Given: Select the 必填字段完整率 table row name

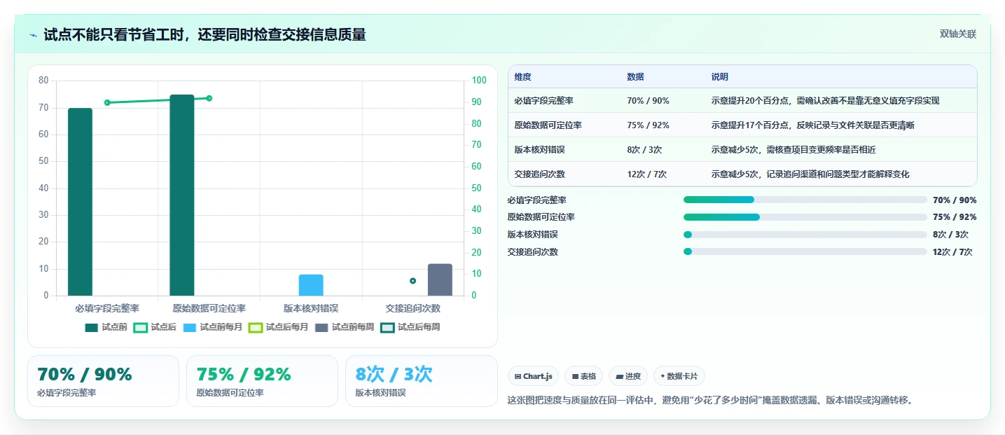Looking at the screenshot, I should pyautogui.click(x=543, y=101).
